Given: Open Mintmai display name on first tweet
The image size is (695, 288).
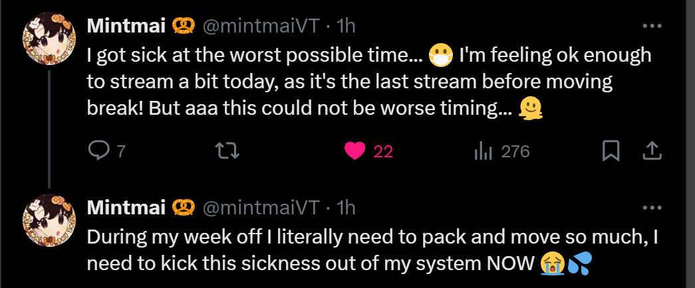Looking at the screenshot, I should click(x=126, y=26).
